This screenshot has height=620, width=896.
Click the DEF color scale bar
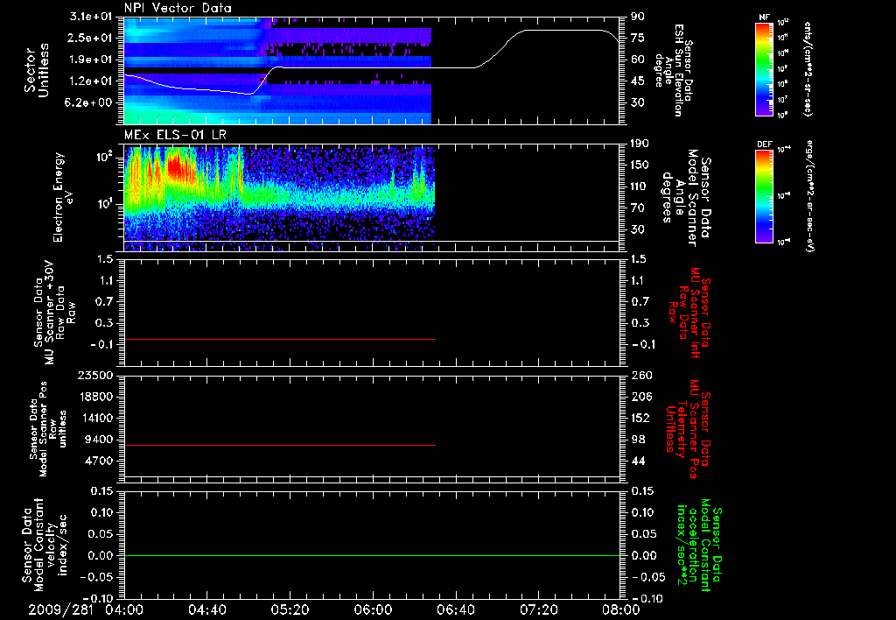point(764,196)
